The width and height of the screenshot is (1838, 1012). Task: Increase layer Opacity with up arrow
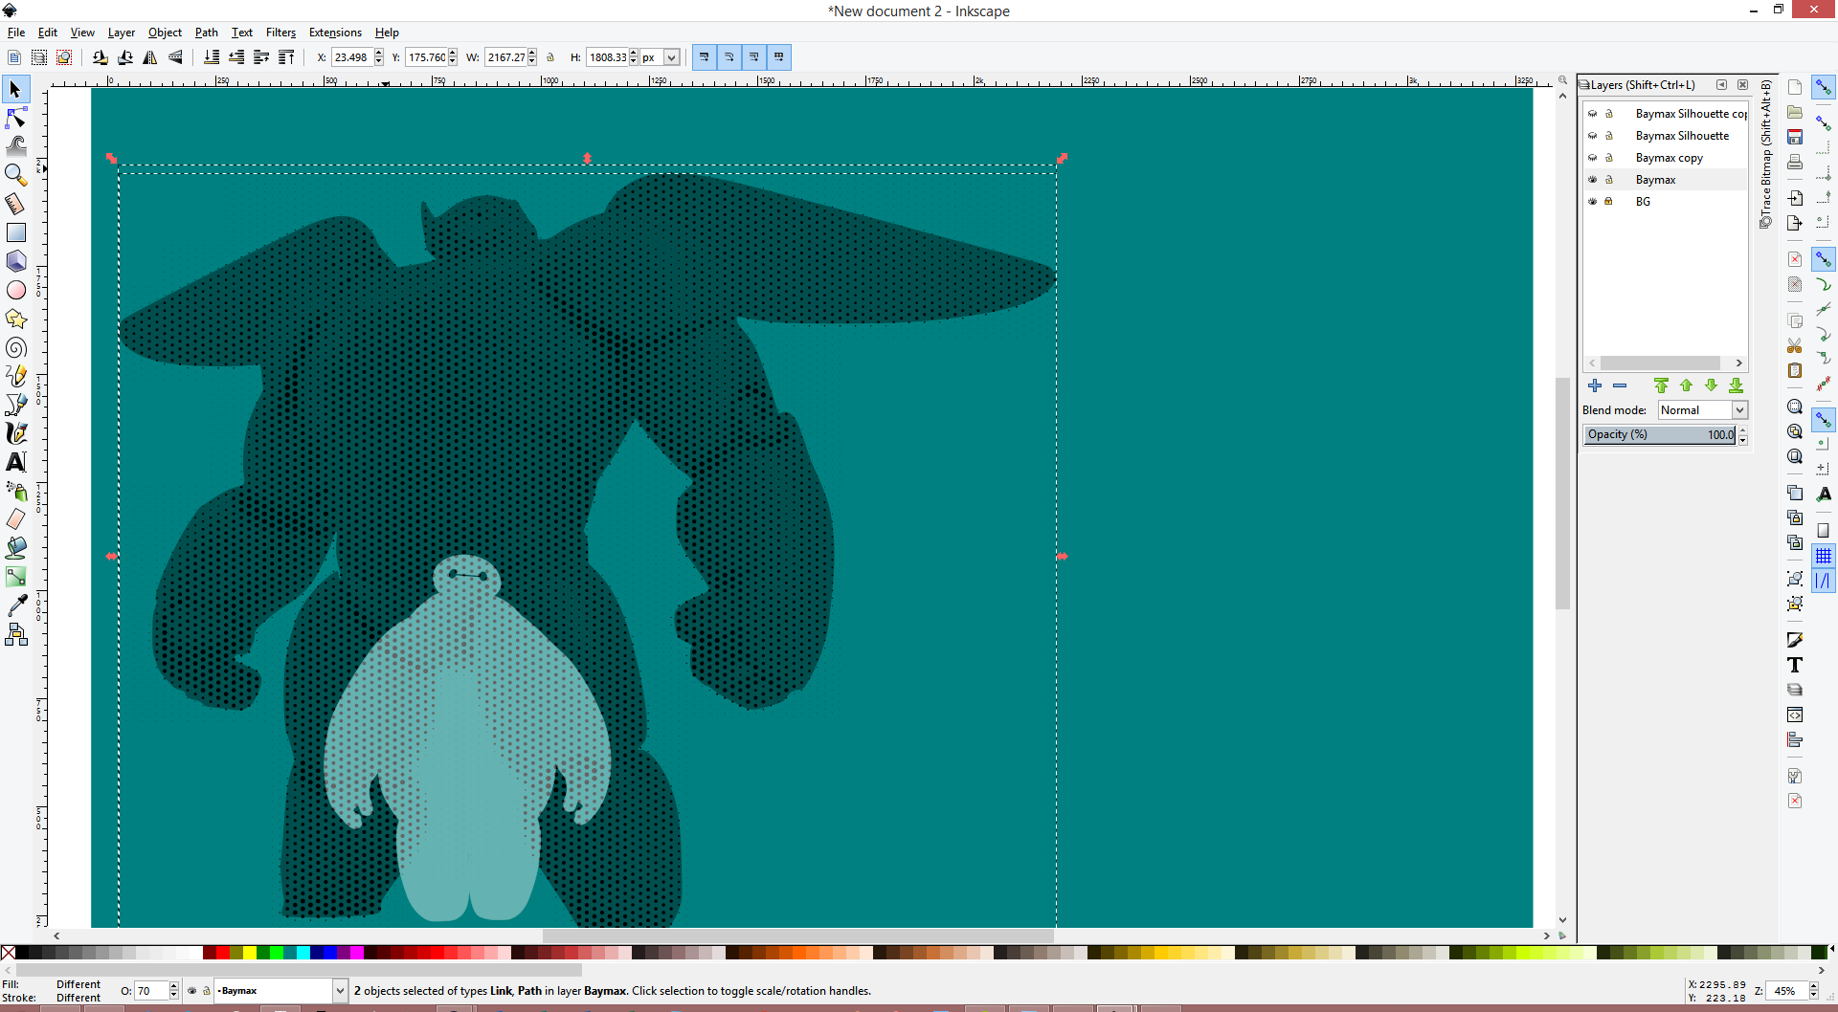[x=1743, y=430]
